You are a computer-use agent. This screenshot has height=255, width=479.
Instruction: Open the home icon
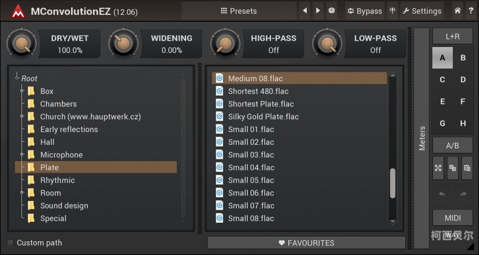coord(458,11)
